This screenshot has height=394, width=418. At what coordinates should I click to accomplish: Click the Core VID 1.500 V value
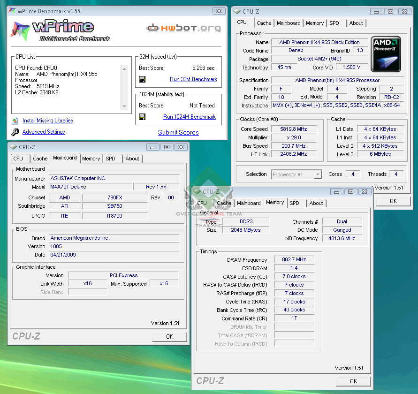coord(351,67)
